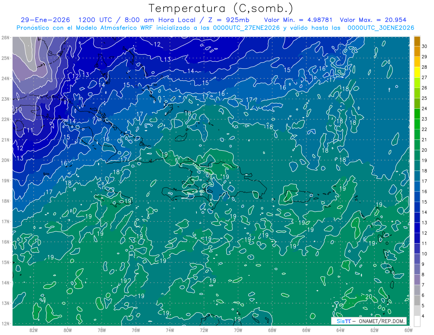Click the 16N latitude axis label
Image resolution: width=434 pixels, height=335 pixels.
pos(5,242)
